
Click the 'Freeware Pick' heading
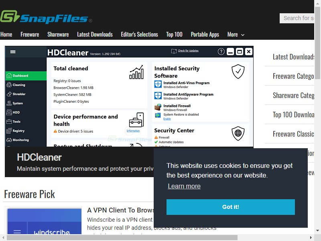coord(29,194)
